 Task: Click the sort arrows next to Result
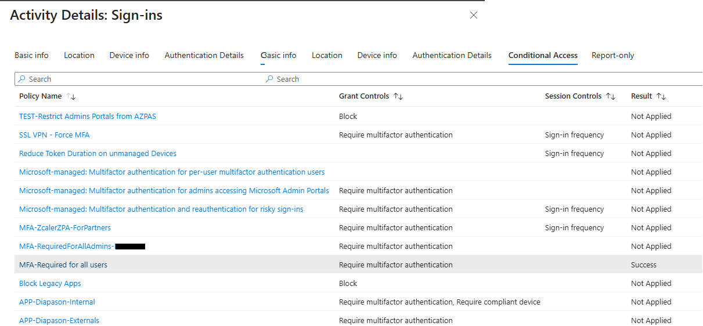(661, 96)
